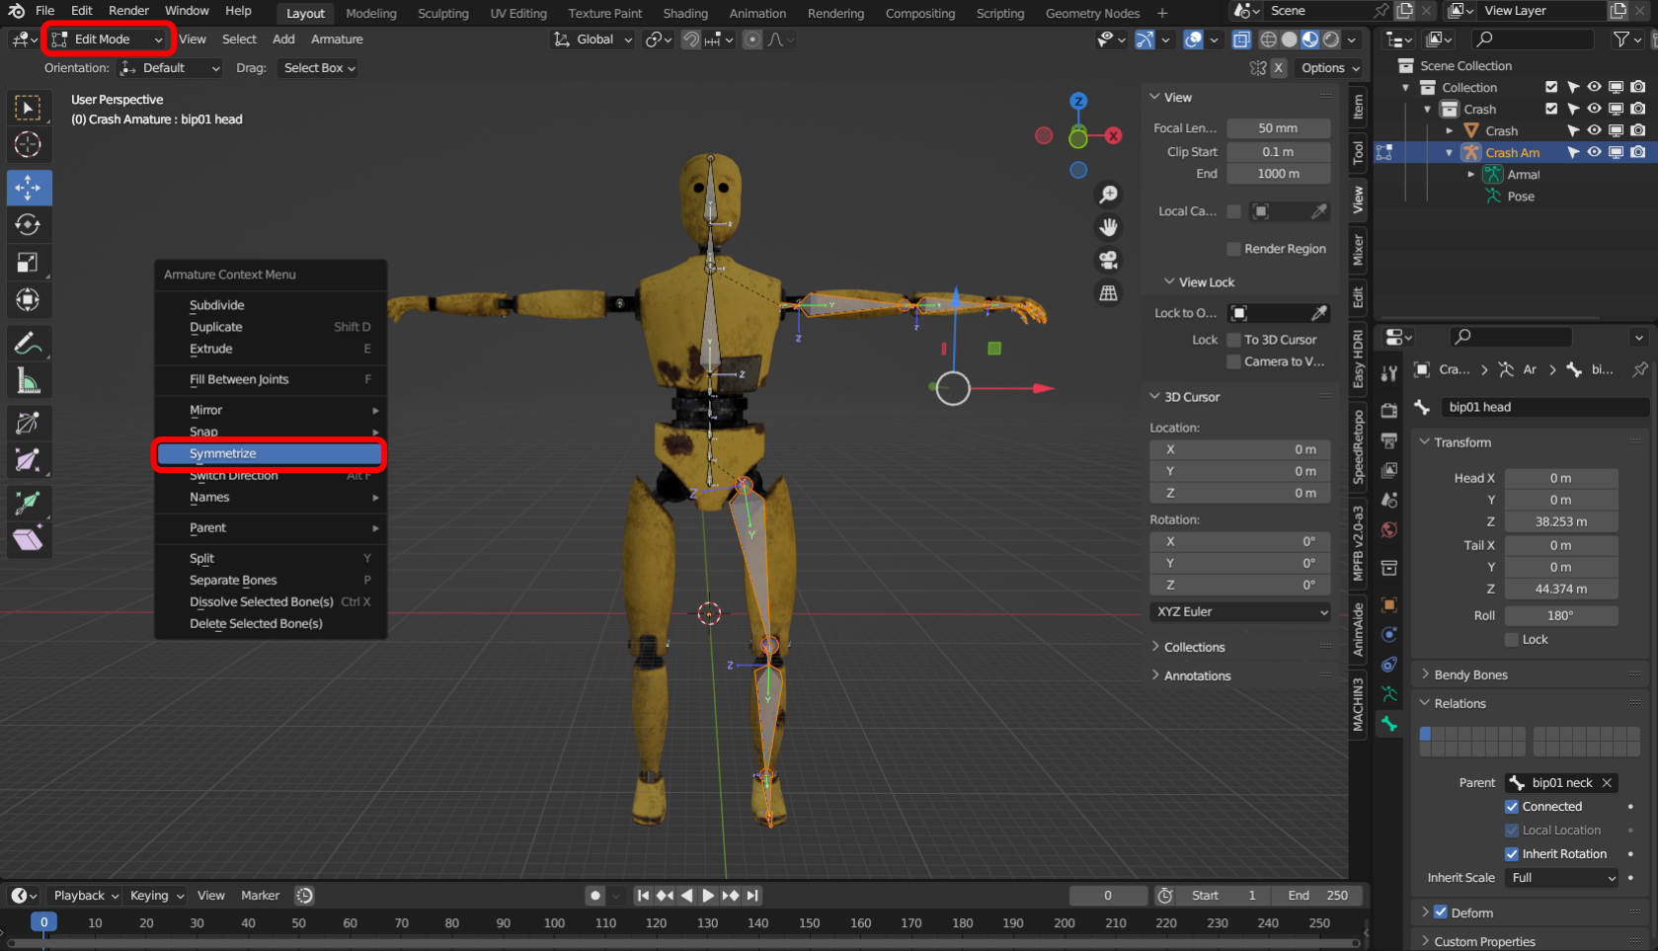Viewport: 1658px width, 951px height.
Task: Open the XYZ Euler rotation mode dropdown
Action: [1240, 612]
